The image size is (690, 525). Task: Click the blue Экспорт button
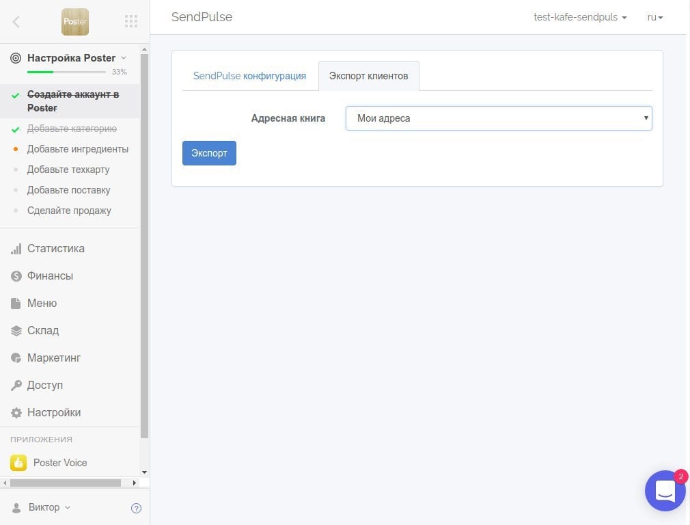click(210, 153)
